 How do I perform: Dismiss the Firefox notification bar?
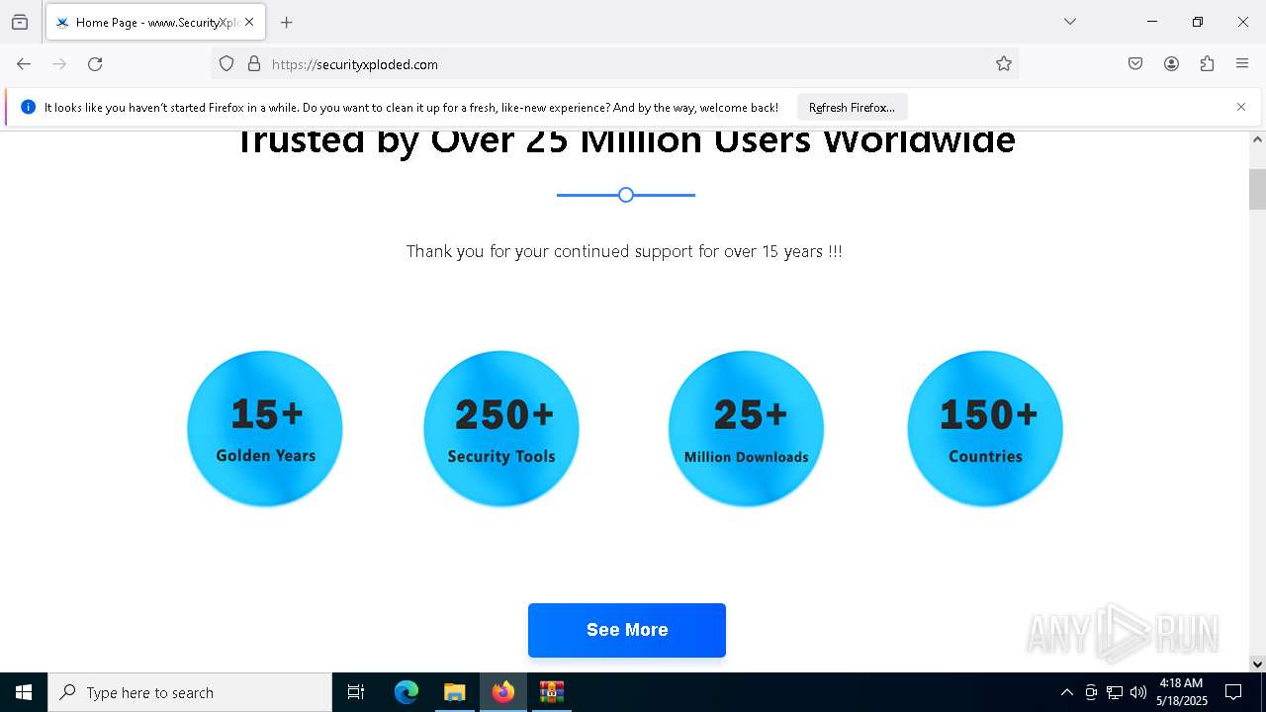coord(1241,107)
